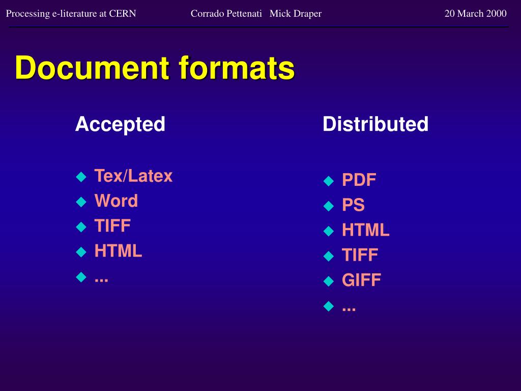Click the 'Mick Draper' author name

[x=296, y=14]
